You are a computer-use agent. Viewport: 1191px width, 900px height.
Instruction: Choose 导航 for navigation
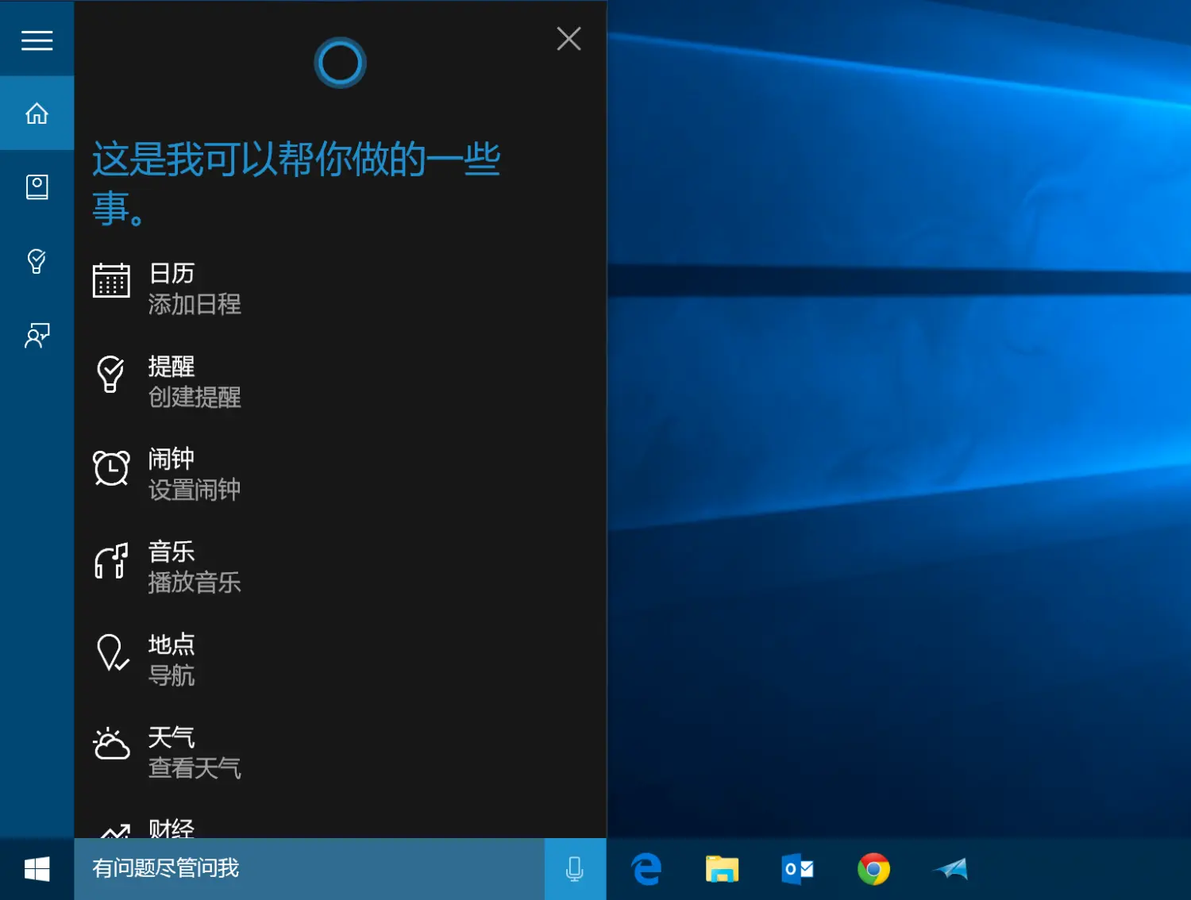click(x=172, y=675)
